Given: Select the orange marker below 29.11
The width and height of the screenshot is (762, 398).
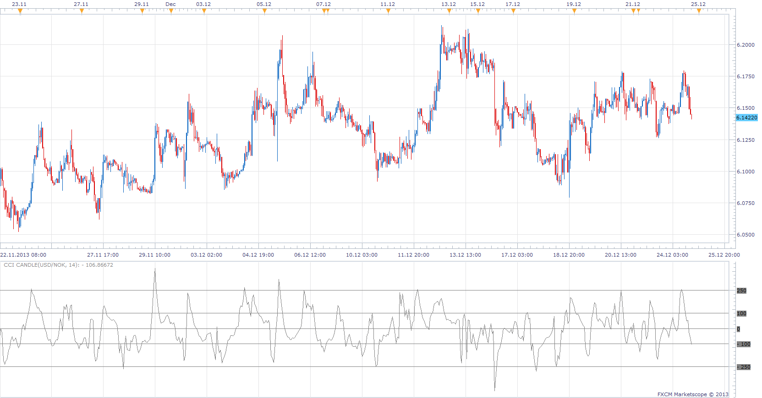Looking at the screenshot, I should (x=142, y=11).
